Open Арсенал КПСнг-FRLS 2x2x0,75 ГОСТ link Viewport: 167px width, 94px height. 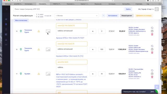point(70,38)
